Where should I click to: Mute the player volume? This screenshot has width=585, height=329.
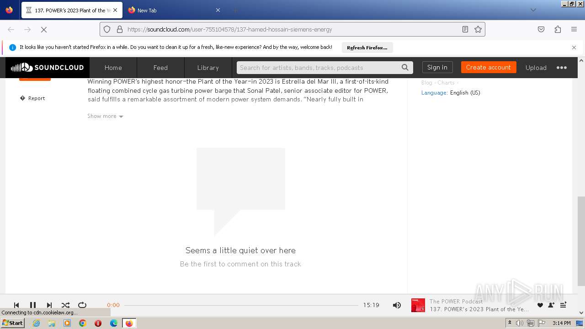(x=397, y=305)
